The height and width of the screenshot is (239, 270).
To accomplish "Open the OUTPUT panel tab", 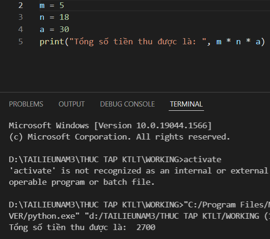I will click(72, 104).
